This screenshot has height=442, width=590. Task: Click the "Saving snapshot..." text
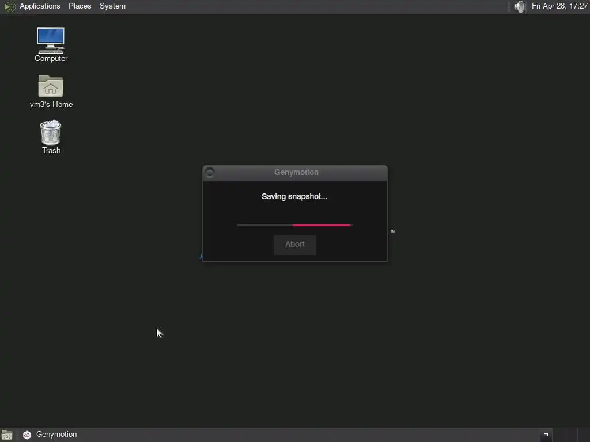point(294,197)
